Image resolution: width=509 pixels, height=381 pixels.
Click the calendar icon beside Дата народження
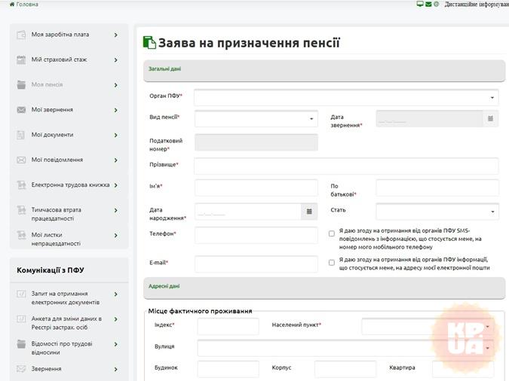coord(309,212)
